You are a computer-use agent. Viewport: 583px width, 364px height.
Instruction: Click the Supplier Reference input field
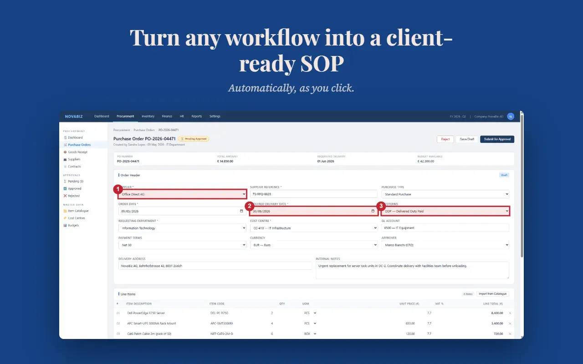pos(314,194)
